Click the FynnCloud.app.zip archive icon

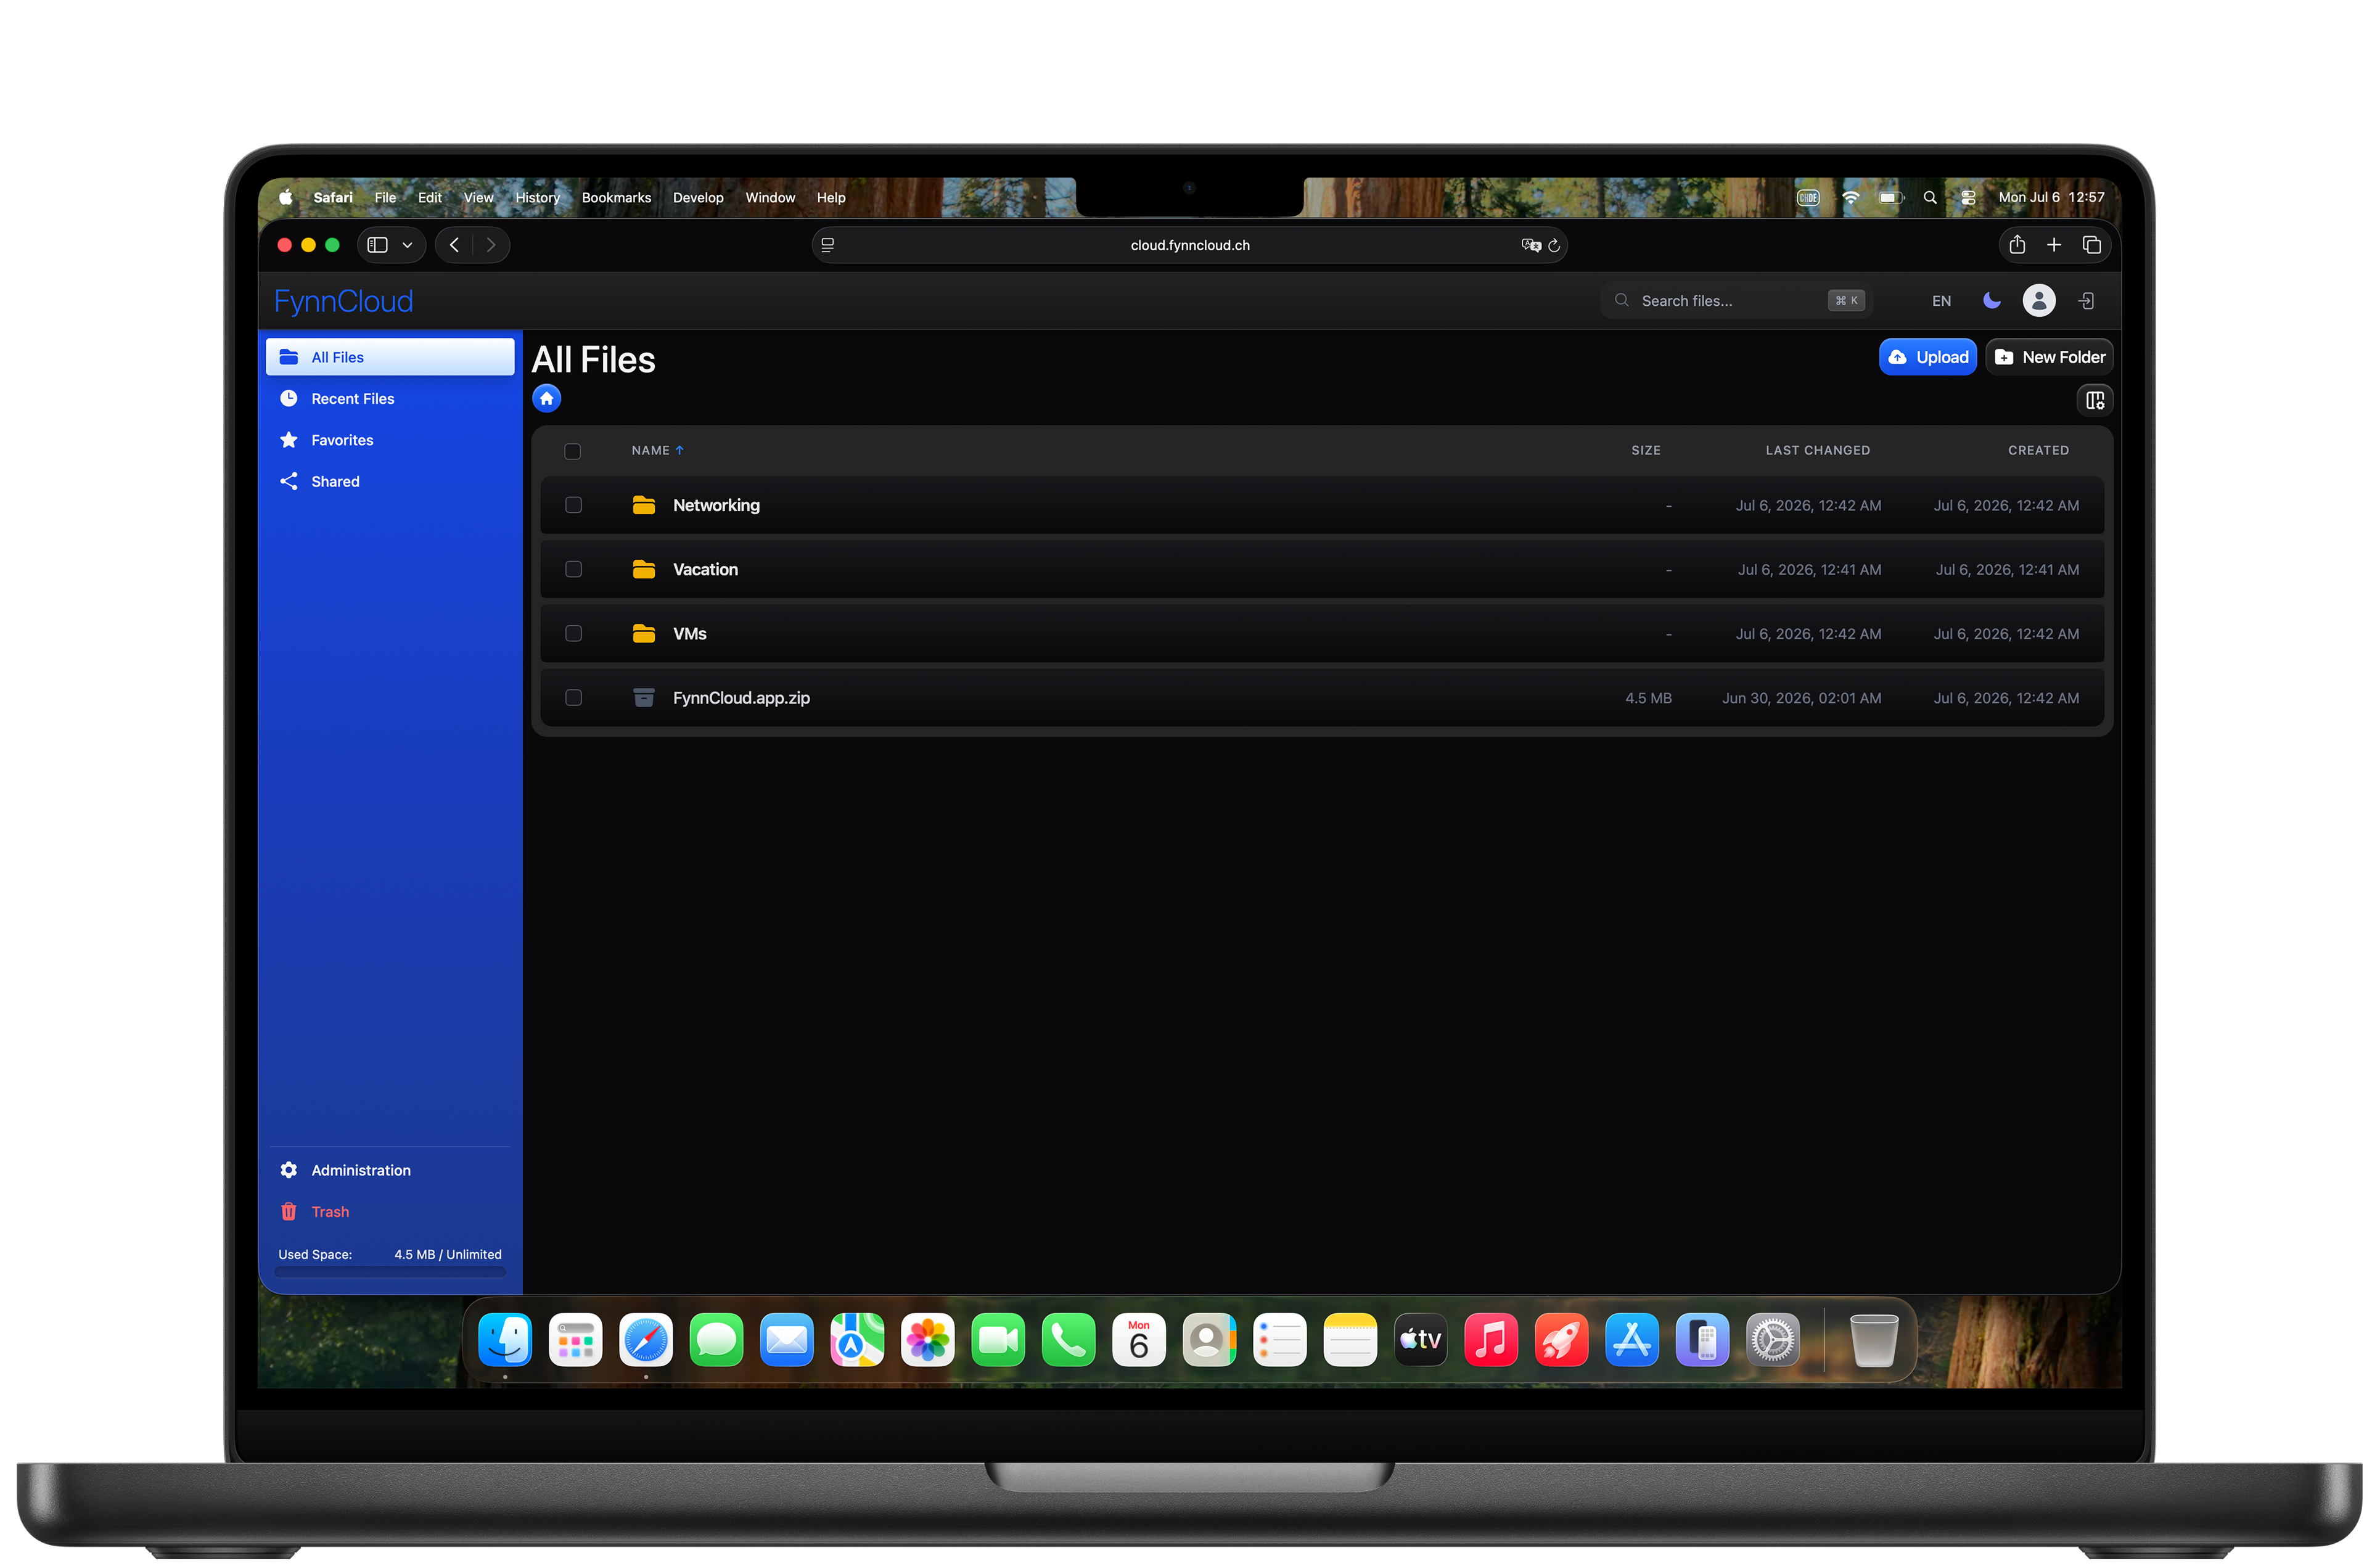click(644, 697)
